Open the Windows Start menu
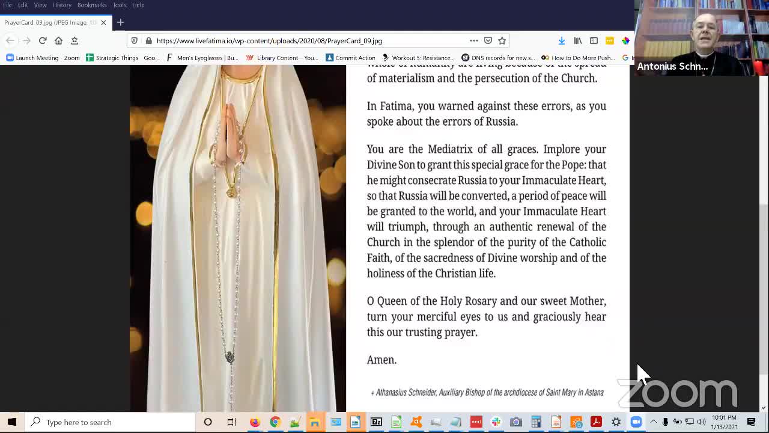The height and width of the screenshot is (433, 769). pyautogui.click(x=12, y=422)
